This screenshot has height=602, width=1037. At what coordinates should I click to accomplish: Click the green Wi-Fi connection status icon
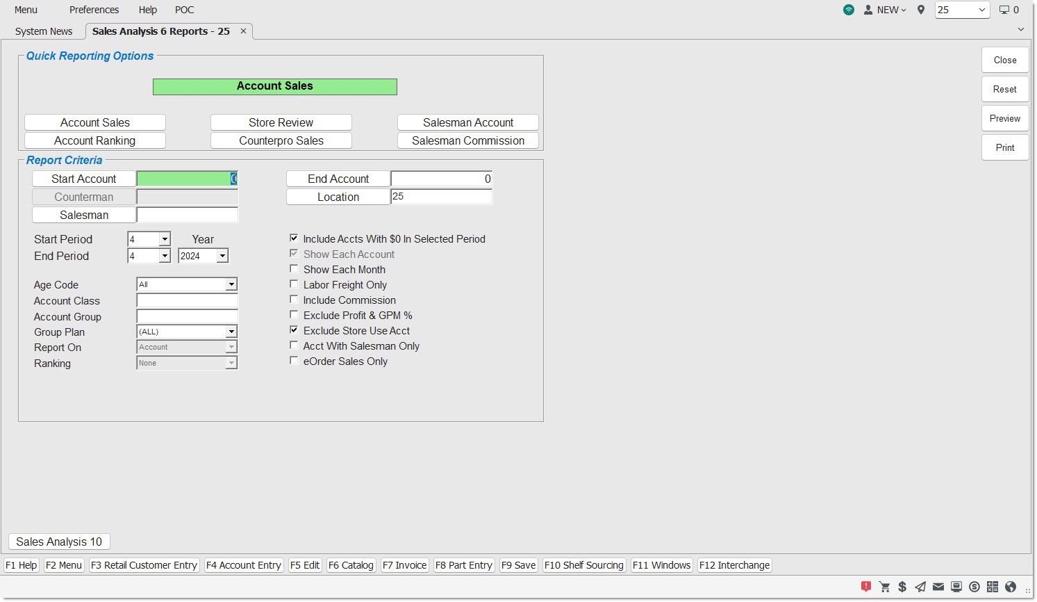coord(849,10)
